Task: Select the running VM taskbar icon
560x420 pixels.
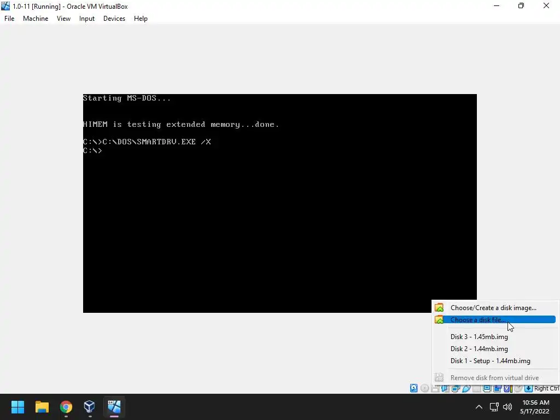Action: [114, 407]
